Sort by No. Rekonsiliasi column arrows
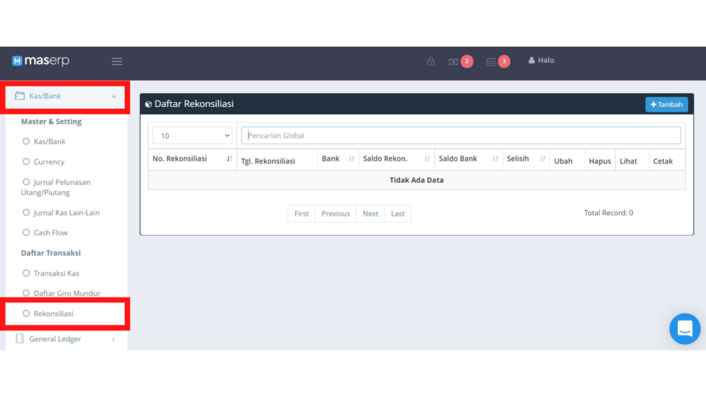This screenshot has height=397, width=706. click(230, 159)
